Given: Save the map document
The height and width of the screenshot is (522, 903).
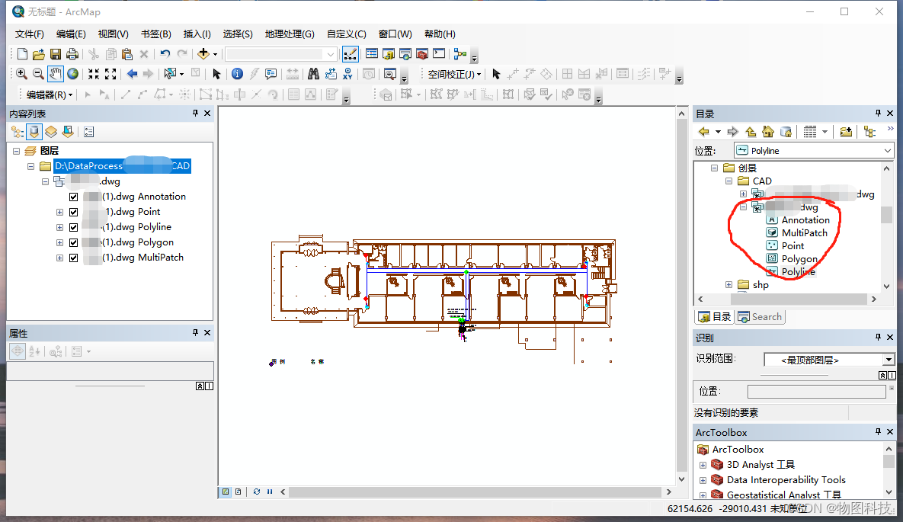Looking at the screenshot, I should tap(56, 53).
